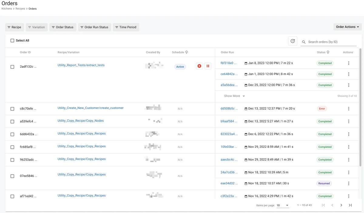The image size is (364, 213).
Task: Open the kebab menu for run f6f318e0
Action: click(x=349, y=63)
